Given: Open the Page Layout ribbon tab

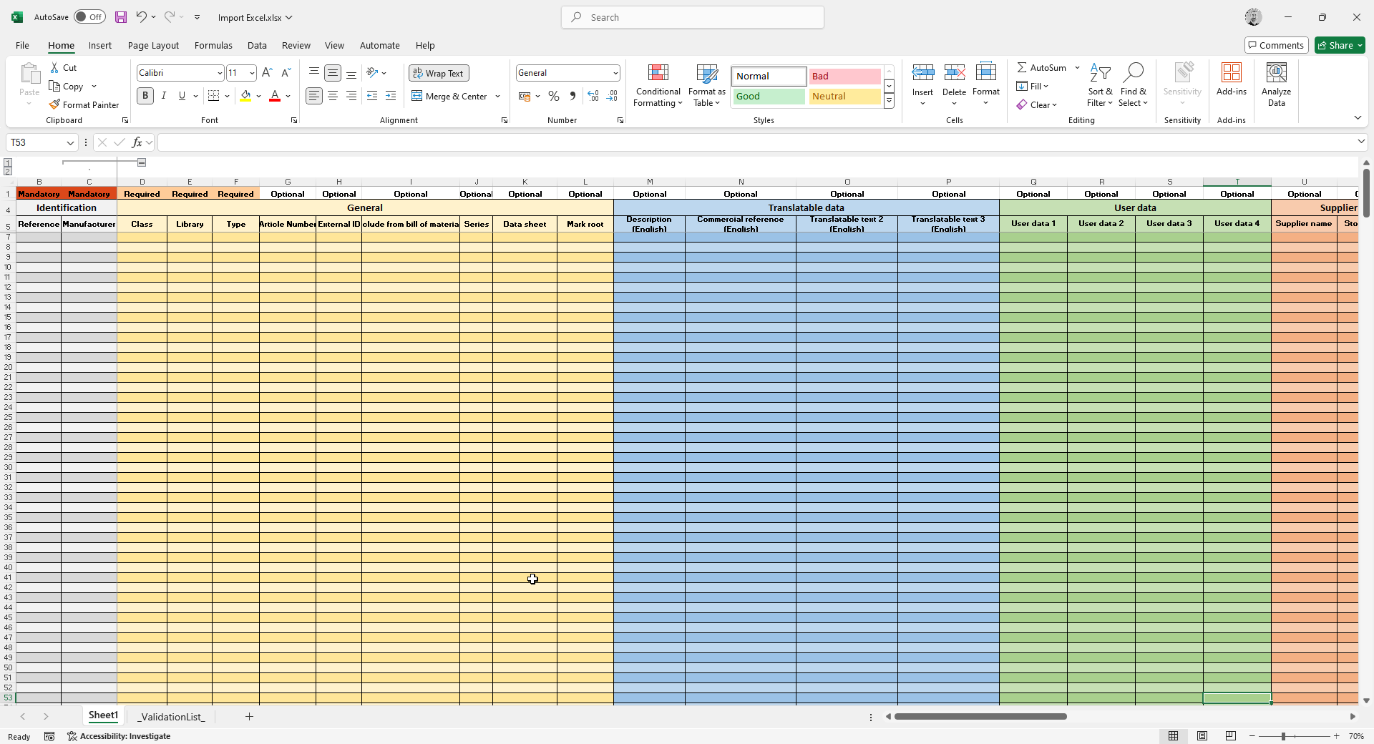Looking at the screenshot, I should (x=153, y=45).
